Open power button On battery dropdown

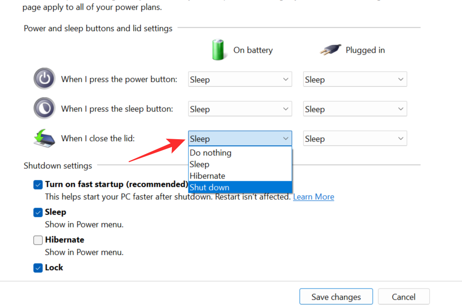(x=240, y=80)
